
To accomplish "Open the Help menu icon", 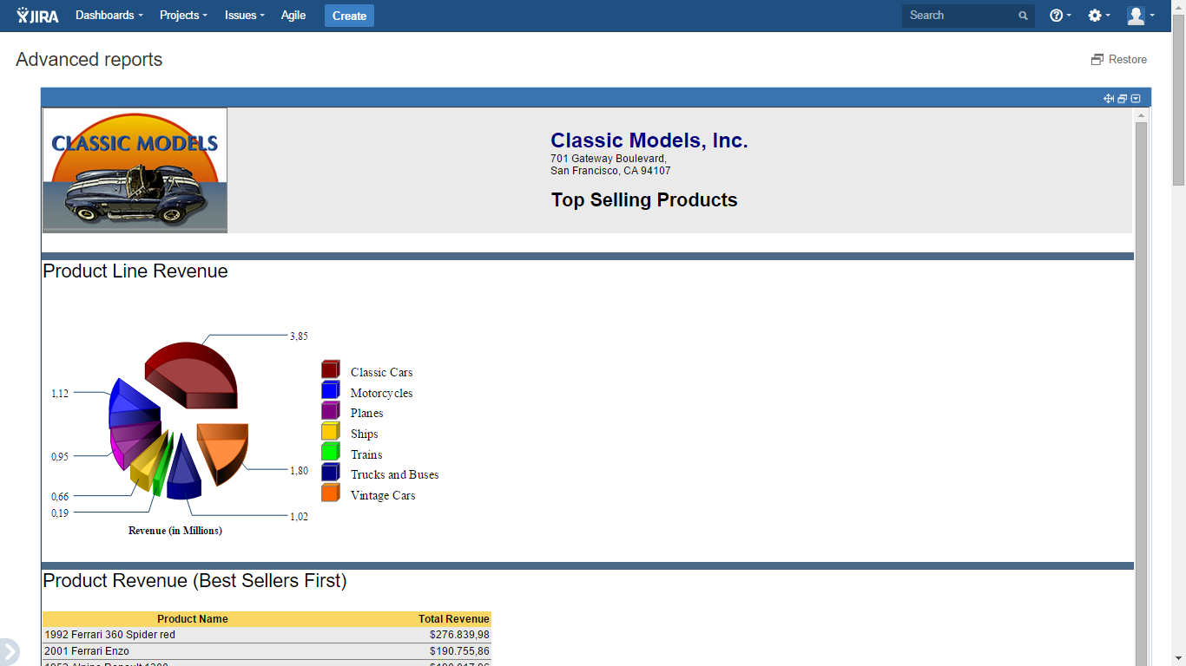I will pos(1060,16).
